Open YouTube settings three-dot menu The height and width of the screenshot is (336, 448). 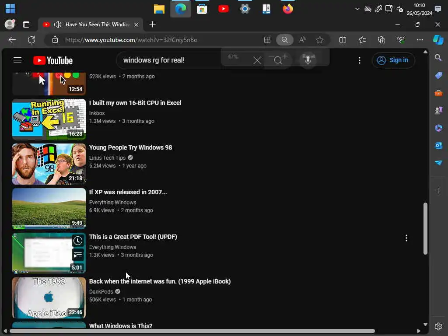tap(360, 60)
